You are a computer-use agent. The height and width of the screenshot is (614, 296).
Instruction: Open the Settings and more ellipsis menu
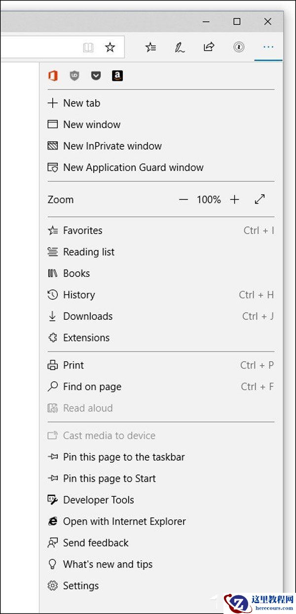tap(268, 47)
